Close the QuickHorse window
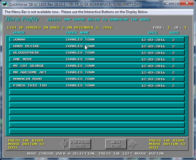196x160 pixels. (187, 3)
